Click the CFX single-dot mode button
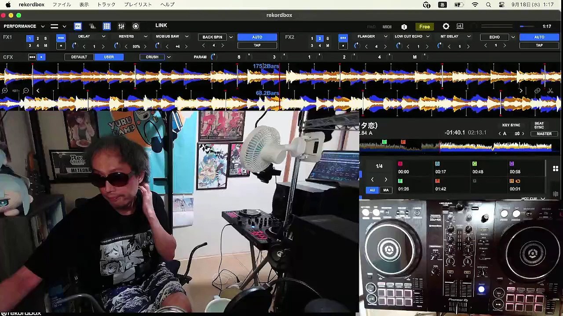563x316 pixels. 41,57
